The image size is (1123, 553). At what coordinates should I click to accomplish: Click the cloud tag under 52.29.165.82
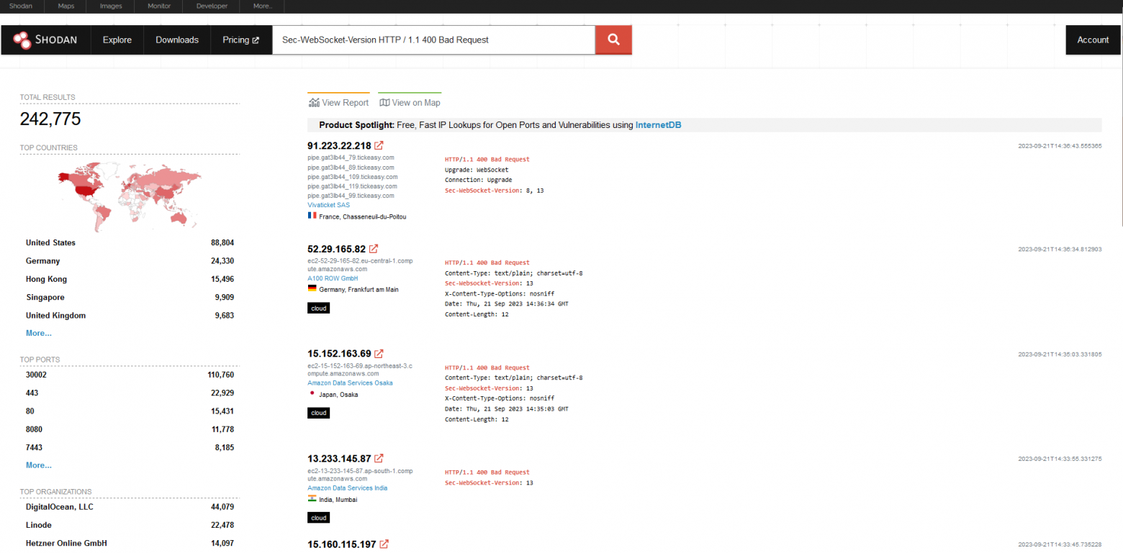(x=318, y=309)
